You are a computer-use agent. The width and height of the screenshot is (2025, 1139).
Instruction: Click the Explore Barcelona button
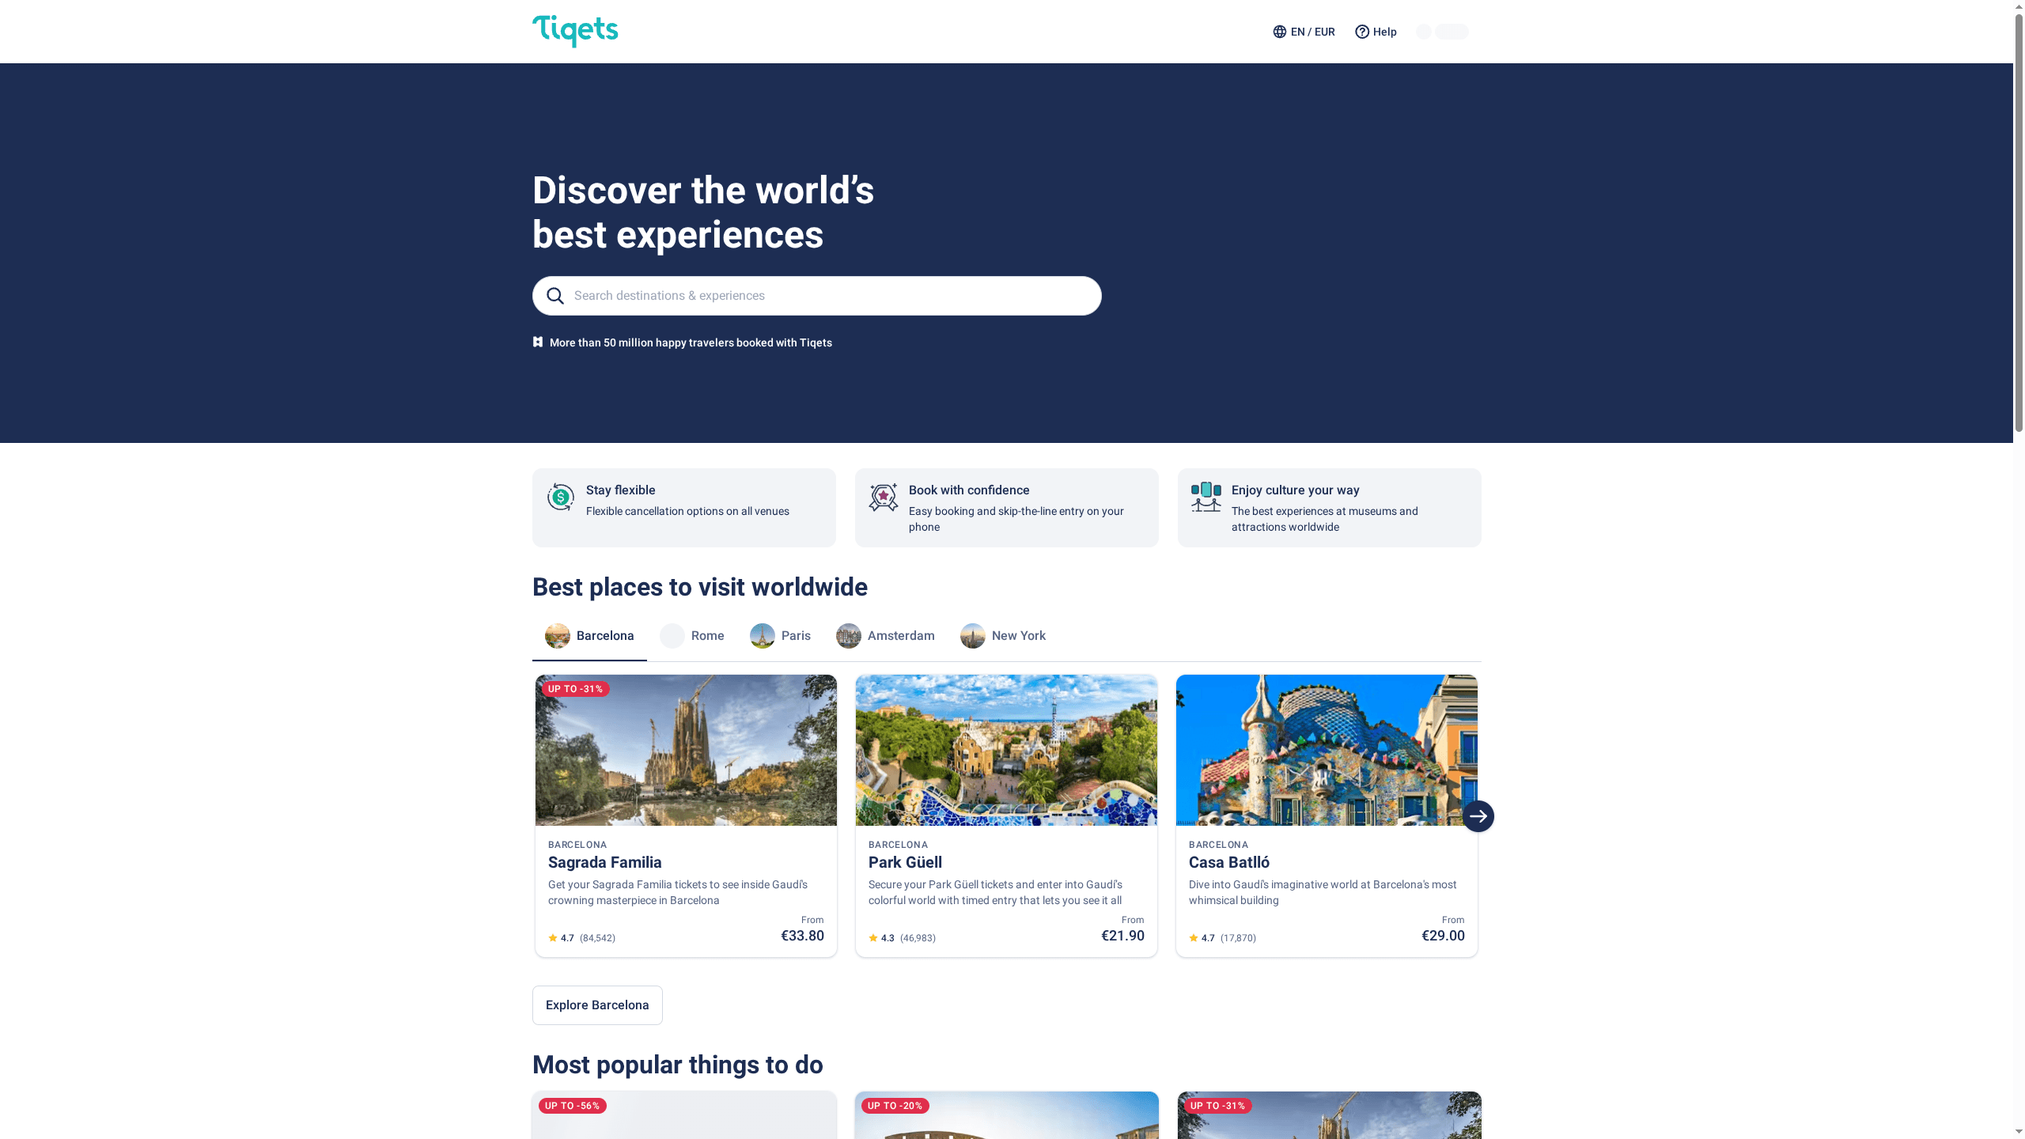click(x=597, y=1005)
